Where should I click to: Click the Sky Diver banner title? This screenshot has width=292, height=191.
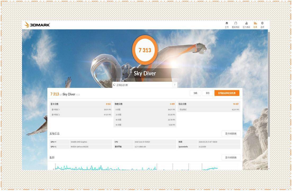145,73
